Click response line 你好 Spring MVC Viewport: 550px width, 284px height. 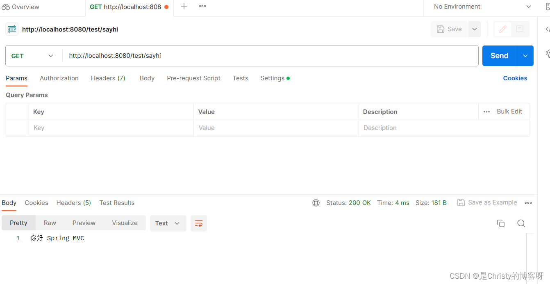(x=57, y=238)
